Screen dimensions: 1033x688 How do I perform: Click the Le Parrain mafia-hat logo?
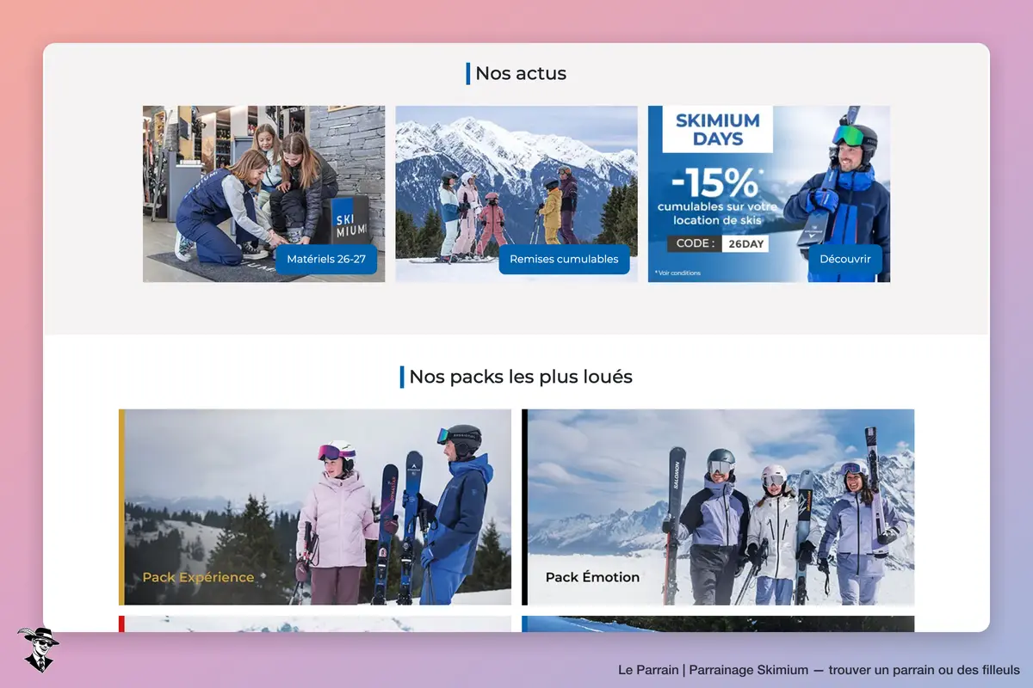click(x=38, y=649)
